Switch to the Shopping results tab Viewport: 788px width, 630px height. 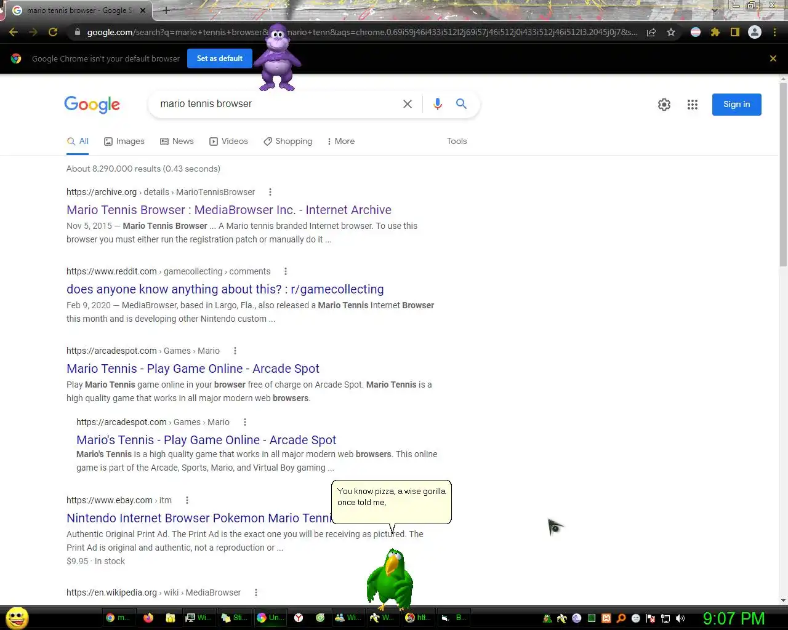288,142
